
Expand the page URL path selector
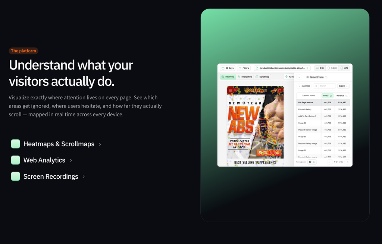(x=282, y=68)
